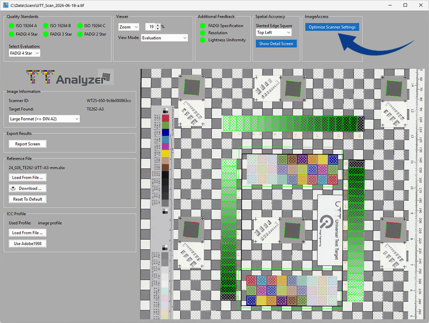
Task: Click the Target Found value TE262-A3
Action: coord(95,109)
